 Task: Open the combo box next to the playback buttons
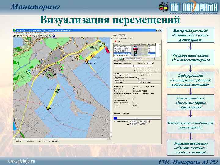pyautogui.click(x=134, y=59)
